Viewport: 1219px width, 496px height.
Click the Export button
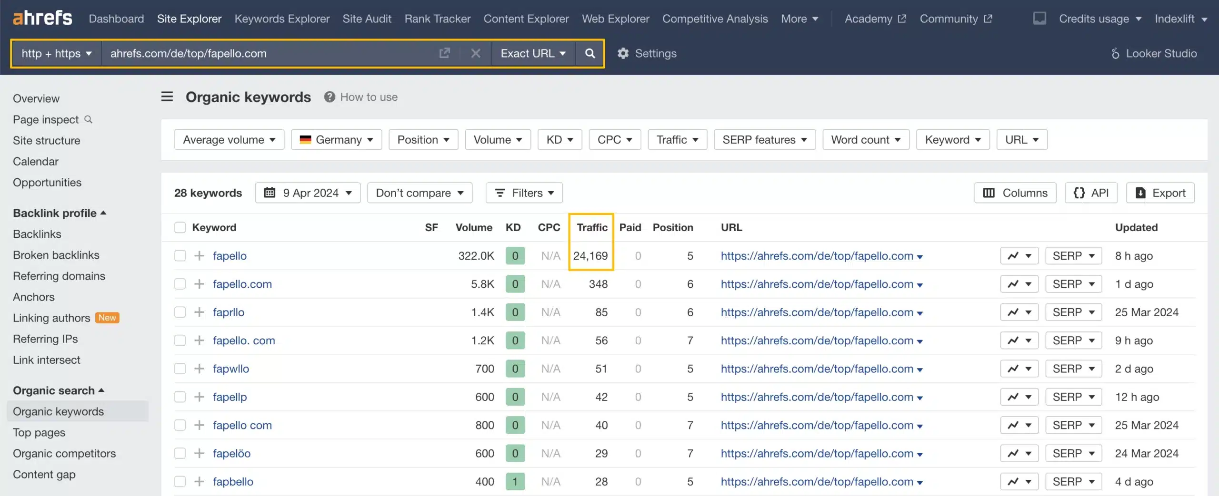[1160, 193]
